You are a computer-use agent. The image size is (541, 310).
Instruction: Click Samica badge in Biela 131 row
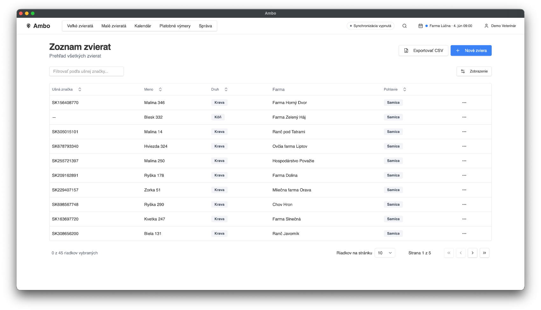coord(393,234)
